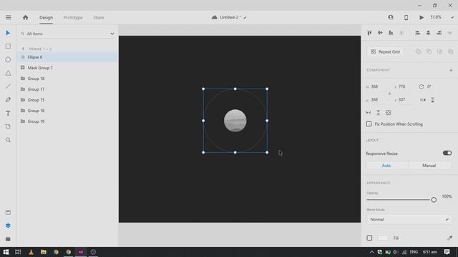Align selected object to right
458x257 pixels.
439,33
